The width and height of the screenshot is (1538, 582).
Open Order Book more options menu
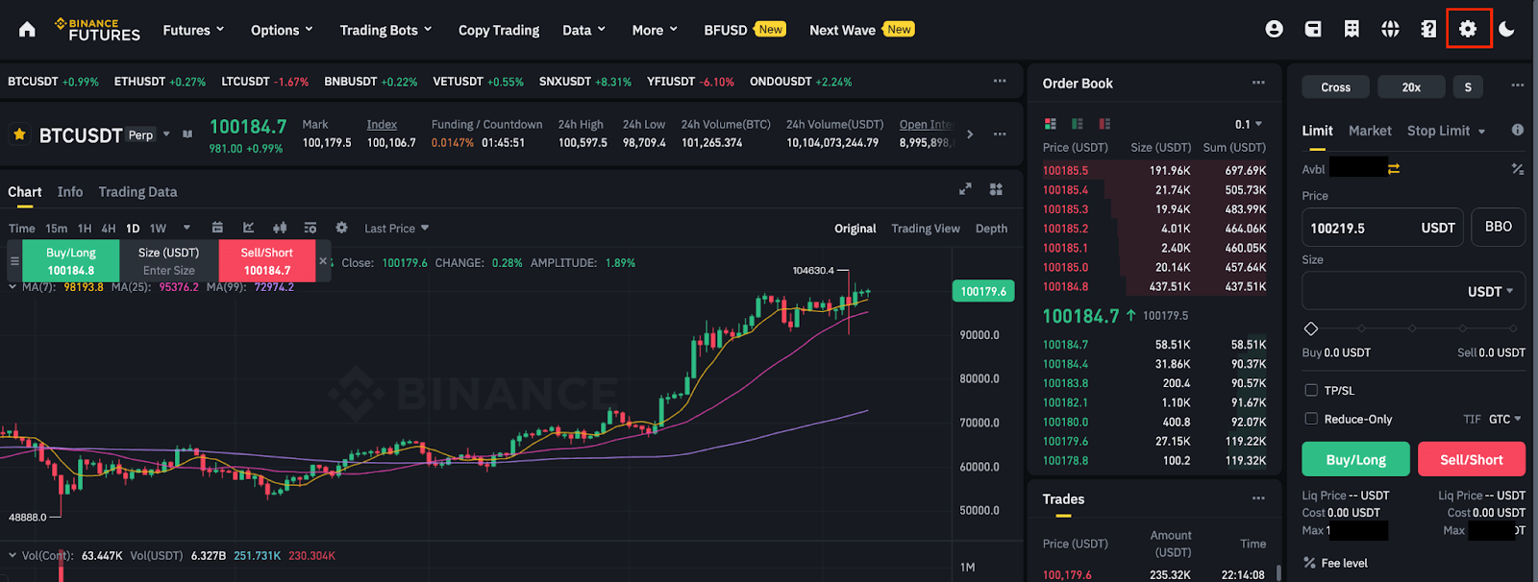coord(1258,83)
